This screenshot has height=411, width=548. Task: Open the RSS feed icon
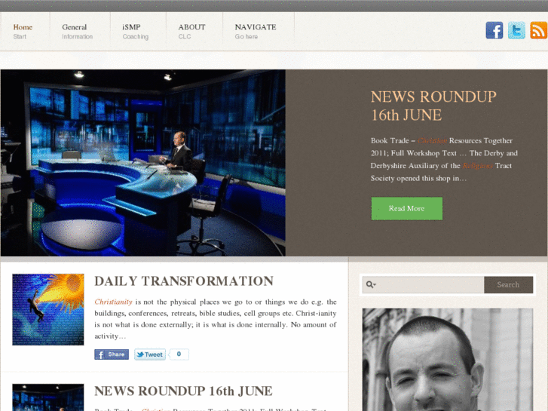(538, 30)
